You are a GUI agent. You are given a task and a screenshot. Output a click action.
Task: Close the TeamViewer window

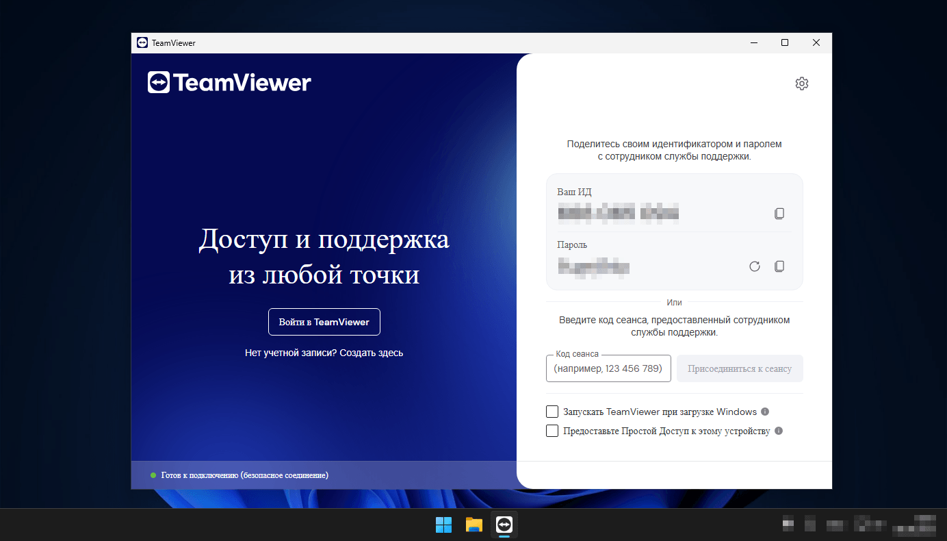pos(816,42)
